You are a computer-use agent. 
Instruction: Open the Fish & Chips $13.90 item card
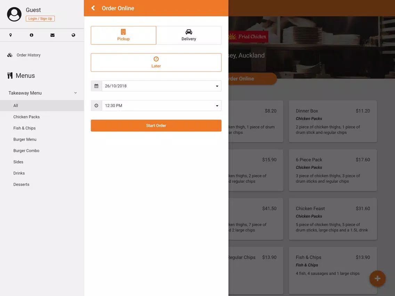click(x=333, y=270)
